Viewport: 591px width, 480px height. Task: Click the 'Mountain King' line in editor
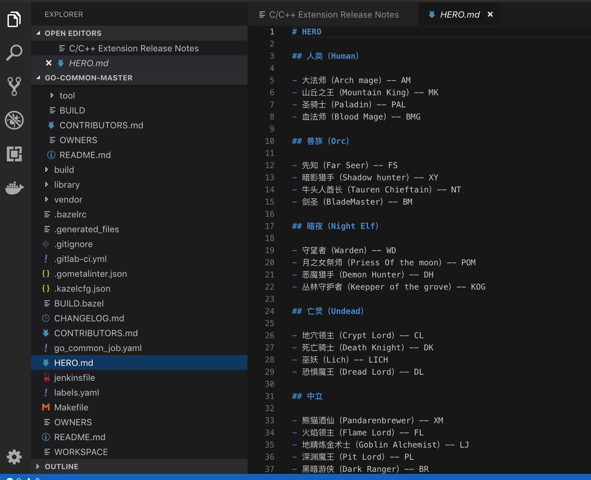point(365,92)
